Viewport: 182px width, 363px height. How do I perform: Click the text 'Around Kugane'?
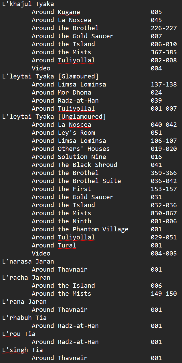(x=56, y=12)
